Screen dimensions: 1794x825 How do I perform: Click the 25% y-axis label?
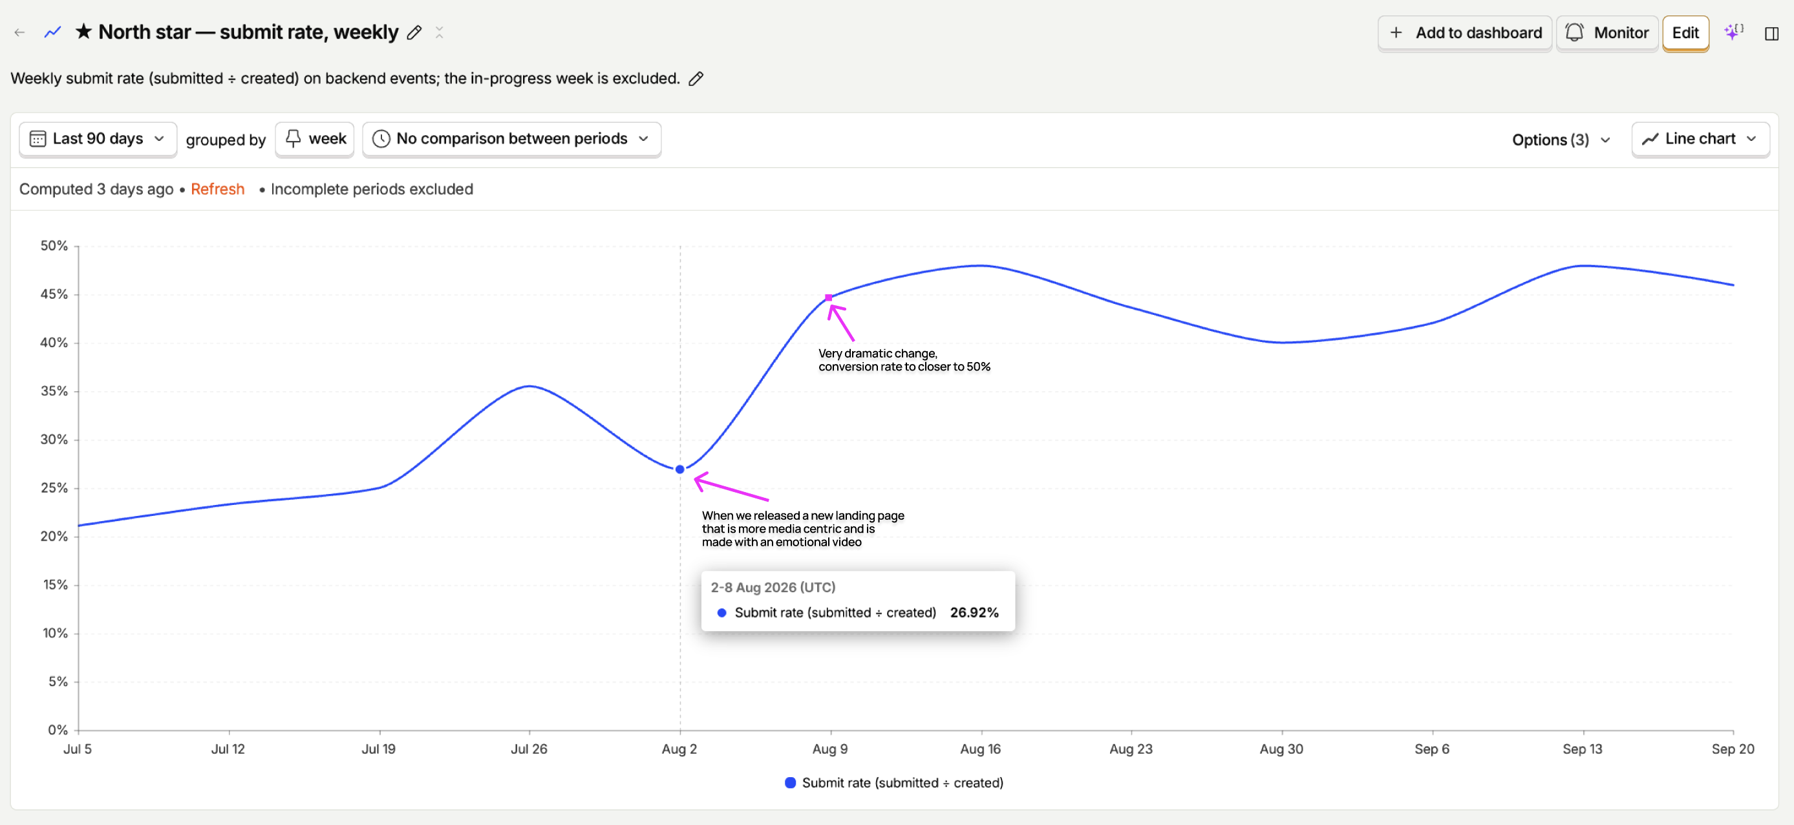pyautogui.click(x=54, y=487)
